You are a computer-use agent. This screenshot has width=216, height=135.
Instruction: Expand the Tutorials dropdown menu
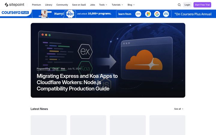(x=117, y=5)
